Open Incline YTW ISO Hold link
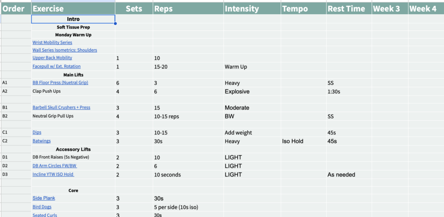 [53, 175]
